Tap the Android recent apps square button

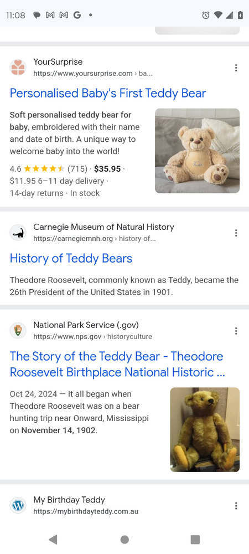(x=195, y=540)
